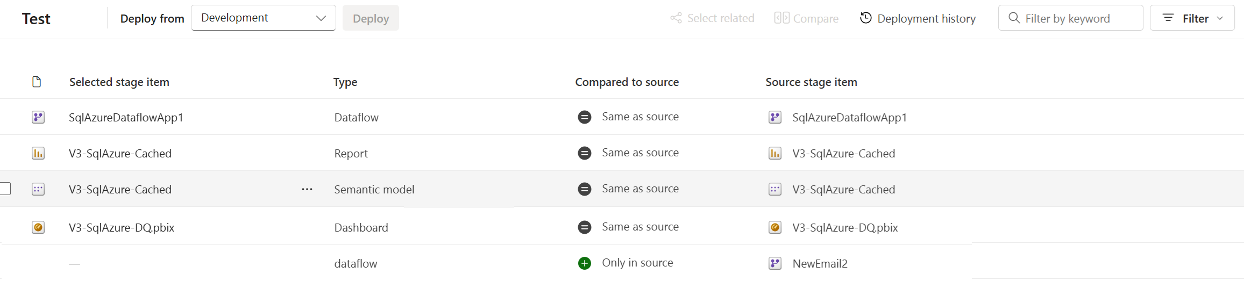Click the Compared to source column header
1244x288 pixels.
(627, 82)
